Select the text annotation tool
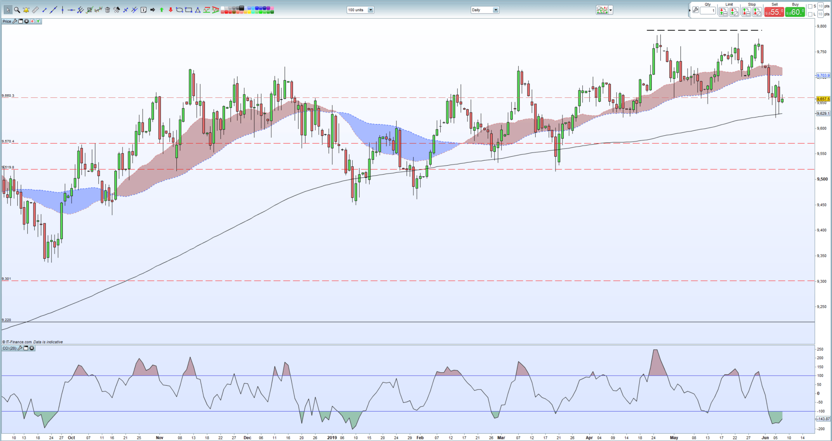 pyautogui.click(x=143, y=10)
